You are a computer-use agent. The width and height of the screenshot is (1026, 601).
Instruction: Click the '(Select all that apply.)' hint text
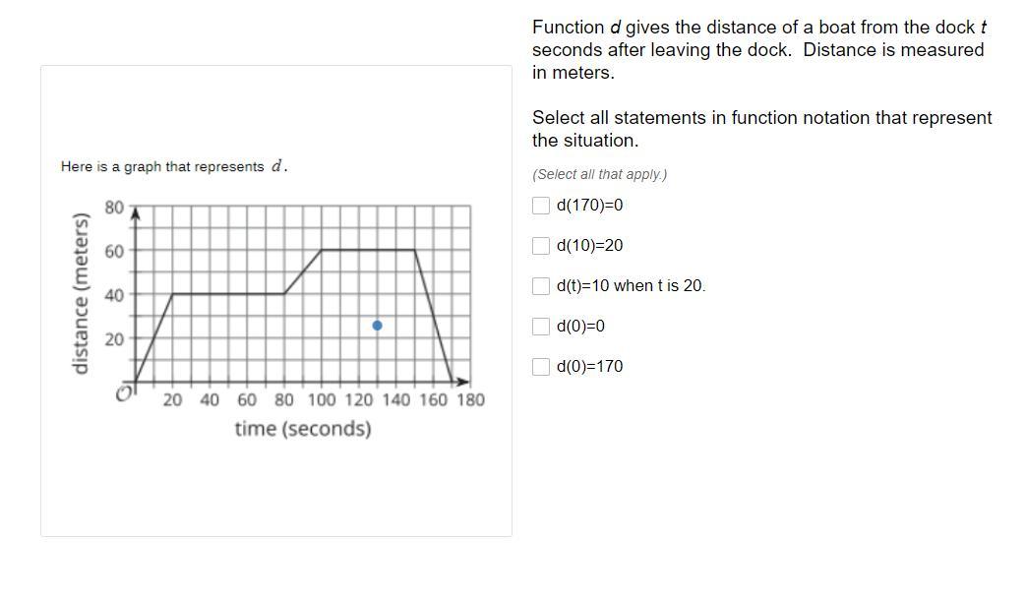pyautogui.click(x=599, y=175)
